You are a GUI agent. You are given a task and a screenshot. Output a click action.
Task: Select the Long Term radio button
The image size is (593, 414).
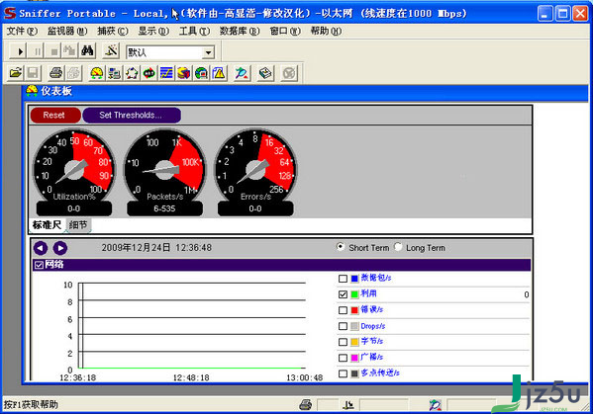tap(398, 247)
